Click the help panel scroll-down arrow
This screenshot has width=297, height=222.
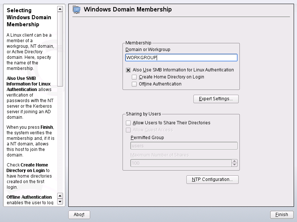[60, 202]
